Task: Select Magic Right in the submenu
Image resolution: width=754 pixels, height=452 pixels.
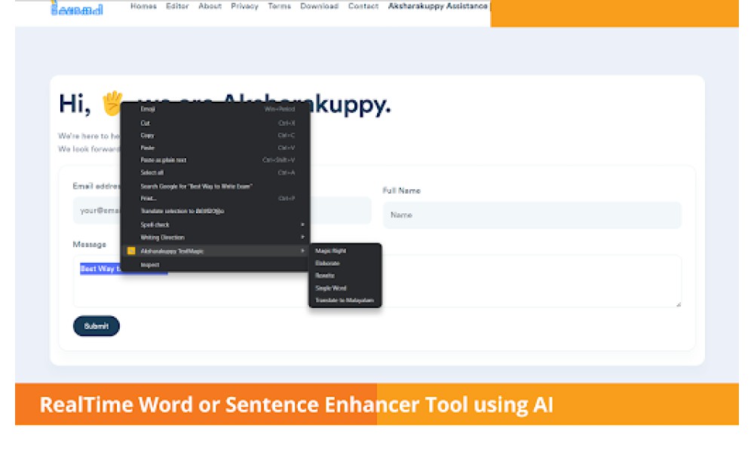Action: (x=345, y=251)
